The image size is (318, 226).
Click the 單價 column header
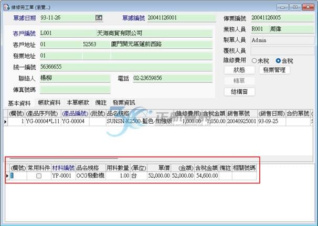[159, 168]
